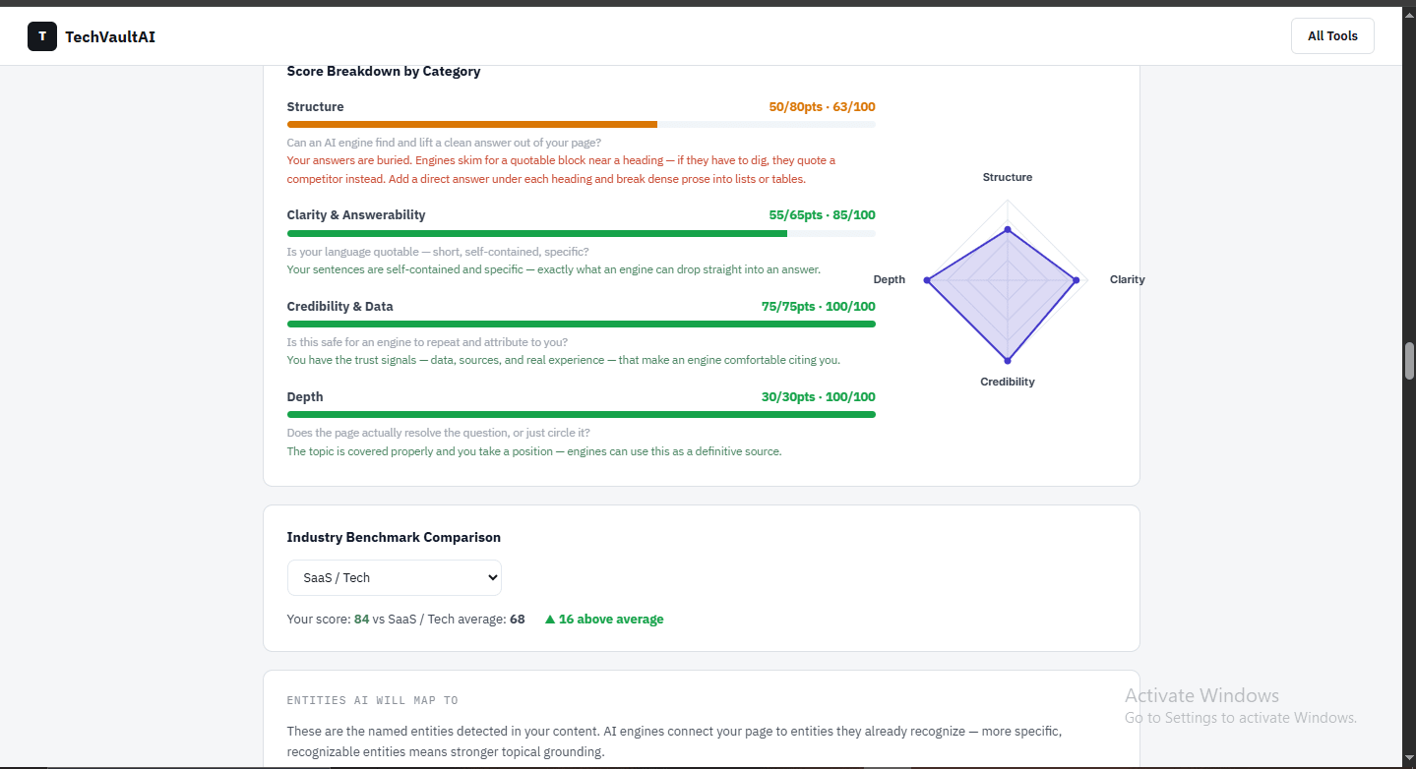Image resolution: width=1416 pixels, height=769 pixels.
Task: Click the Clarity point on radar chart
Action: click(x=1076, y=280)
